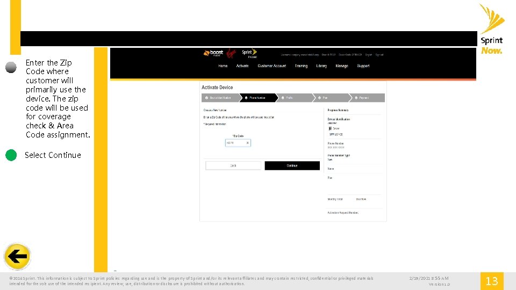Open the Home menu
The width and height of the screenshot is (516, 290).
223,66
